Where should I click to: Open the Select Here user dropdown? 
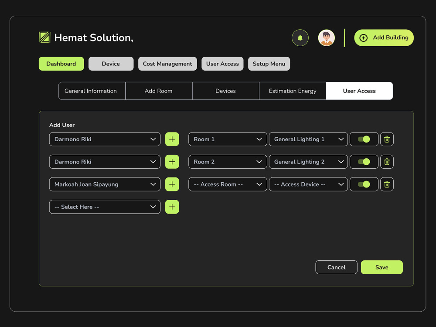click(x=105, y=207)
